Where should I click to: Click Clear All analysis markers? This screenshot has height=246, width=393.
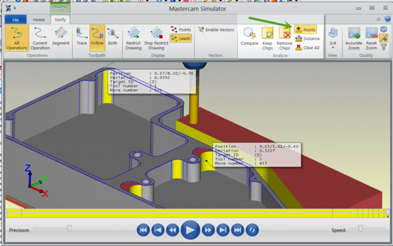coord(307,48)
